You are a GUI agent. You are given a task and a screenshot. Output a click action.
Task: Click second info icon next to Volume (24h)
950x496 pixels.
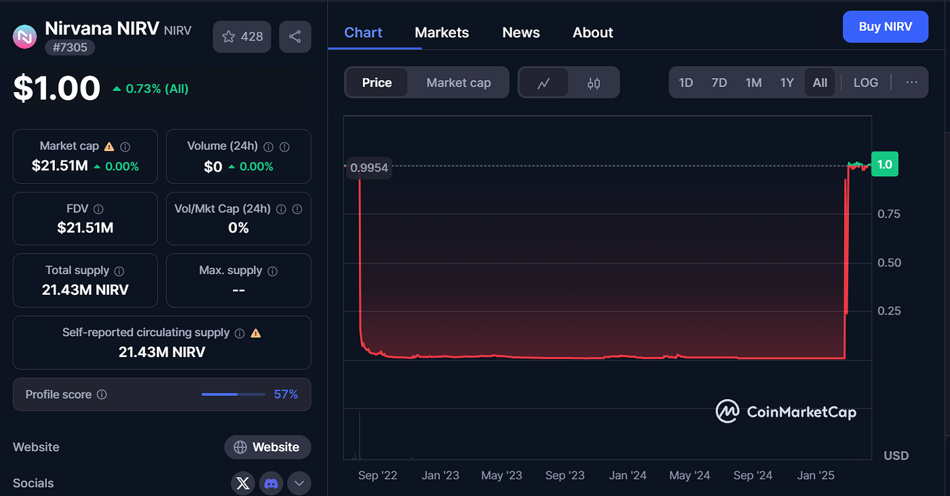click(x=285, y=146)
